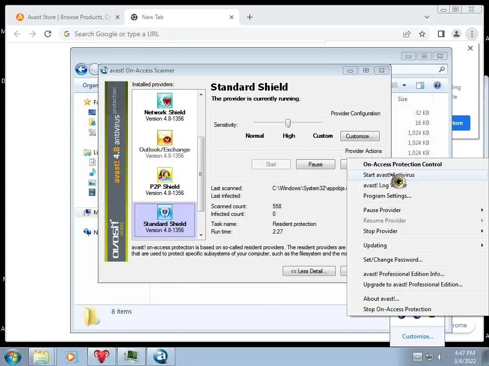489x366 pixels.
Task: Open avast! Professional Edition Info entry
Action: coord(417,274)
